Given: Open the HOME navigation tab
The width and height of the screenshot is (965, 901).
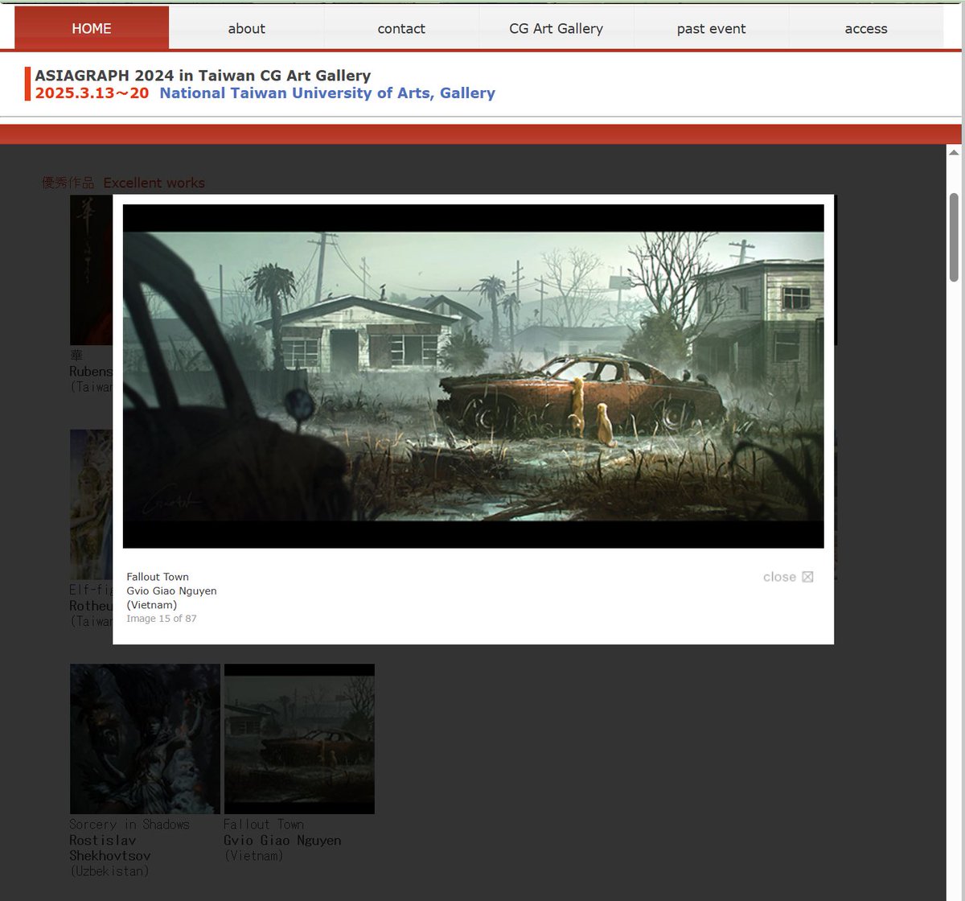Looking at the screenshot, I should pos(92,28).
